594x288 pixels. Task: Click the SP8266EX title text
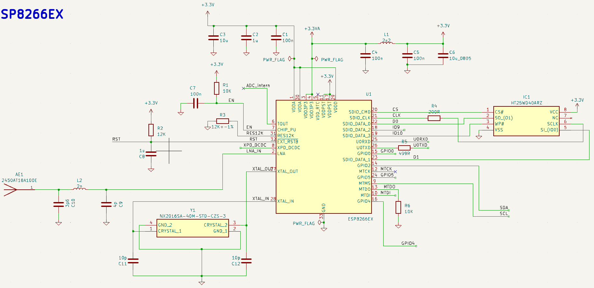point(32,14)
